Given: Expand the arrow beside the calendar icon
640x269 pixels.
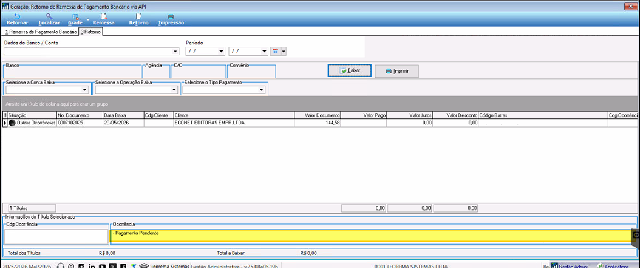Looking at the screenshot, I should (x=284, y=52).
